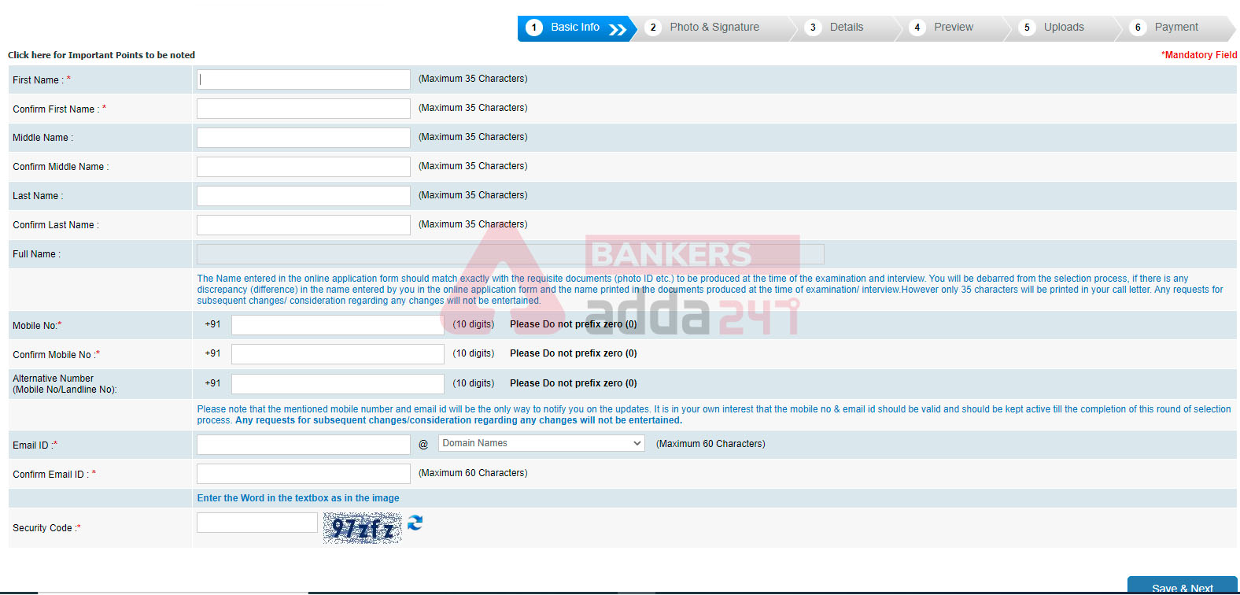The image size is (1240, 595).
Task: Click the +91 prefix beside Alternative Number
Action: coord(212,383)
